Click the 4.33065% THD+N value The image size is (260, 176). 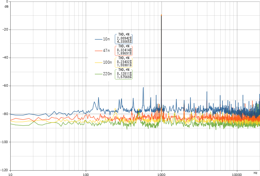click(124, 41)
